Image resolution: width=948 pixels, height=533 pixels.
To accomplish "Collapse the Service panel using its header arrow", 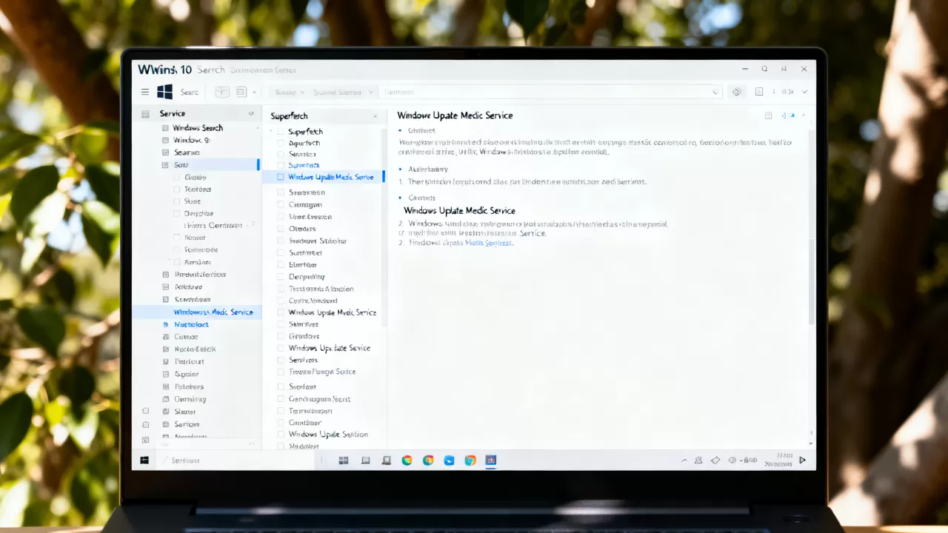I will click(x=251, y=114).
